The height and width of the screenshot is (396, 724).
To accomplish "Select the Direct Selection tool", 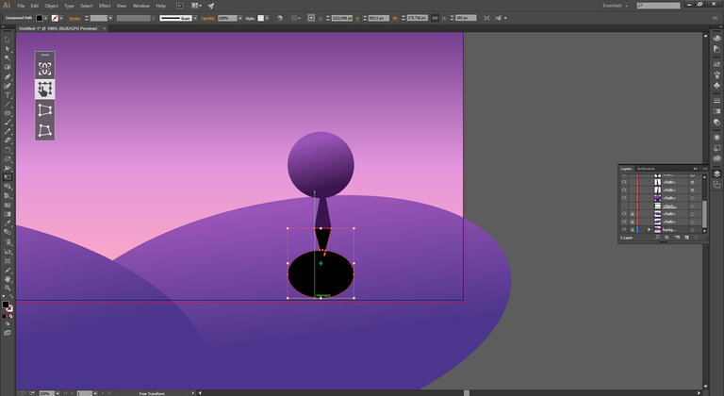I will click(8, 49).
